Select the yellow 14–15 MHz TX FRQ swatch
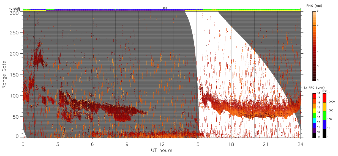Screen dimensions: 338x156 click(314, 111)
